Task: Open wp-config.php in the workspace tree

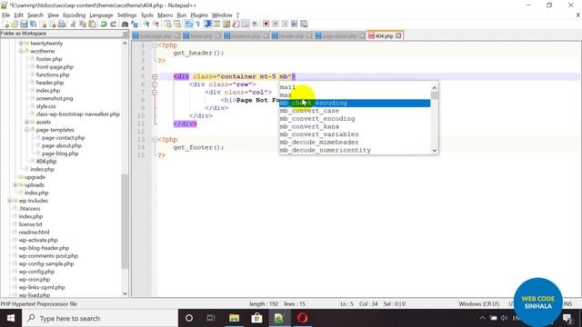Action: coord(36,272)
